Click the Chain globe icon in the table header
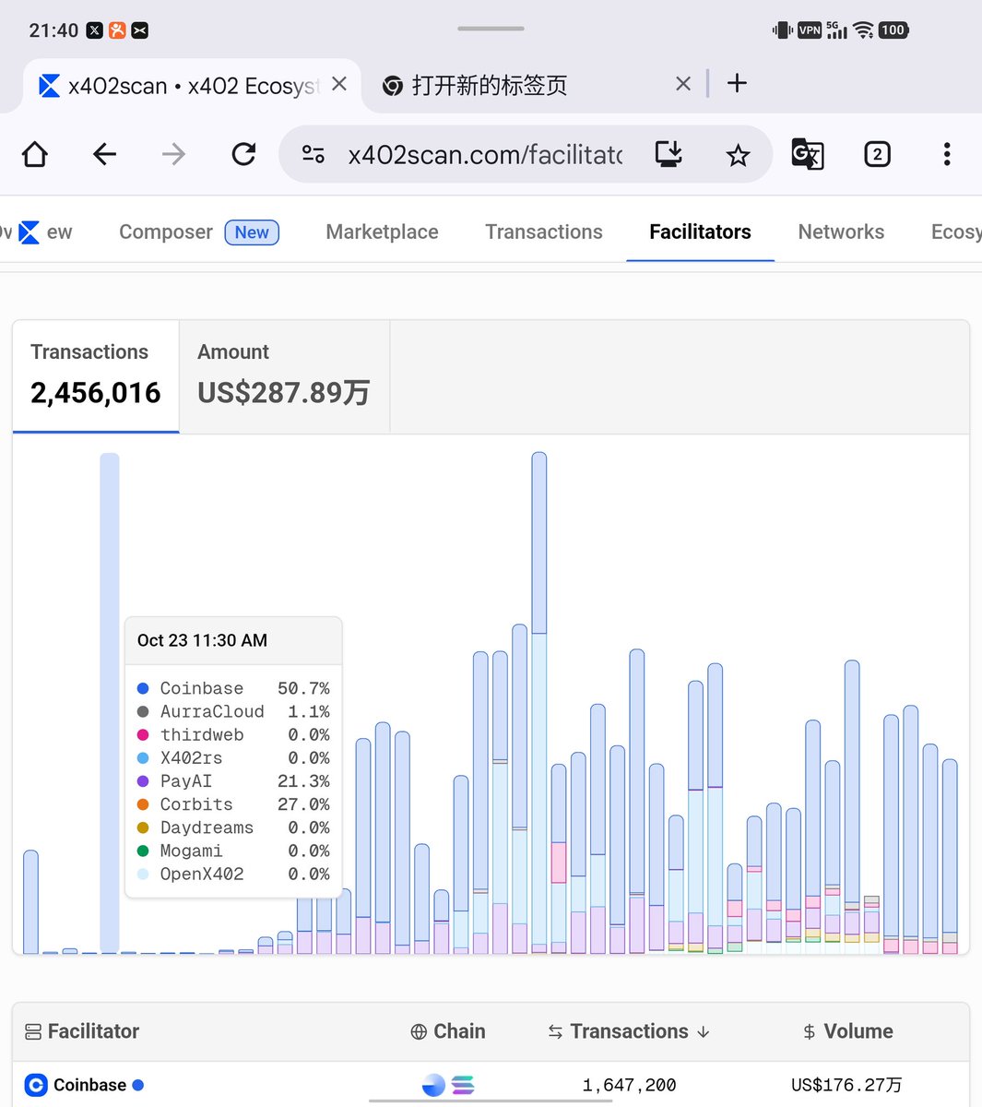982x1107 pixels. (x=420, y=1031)
